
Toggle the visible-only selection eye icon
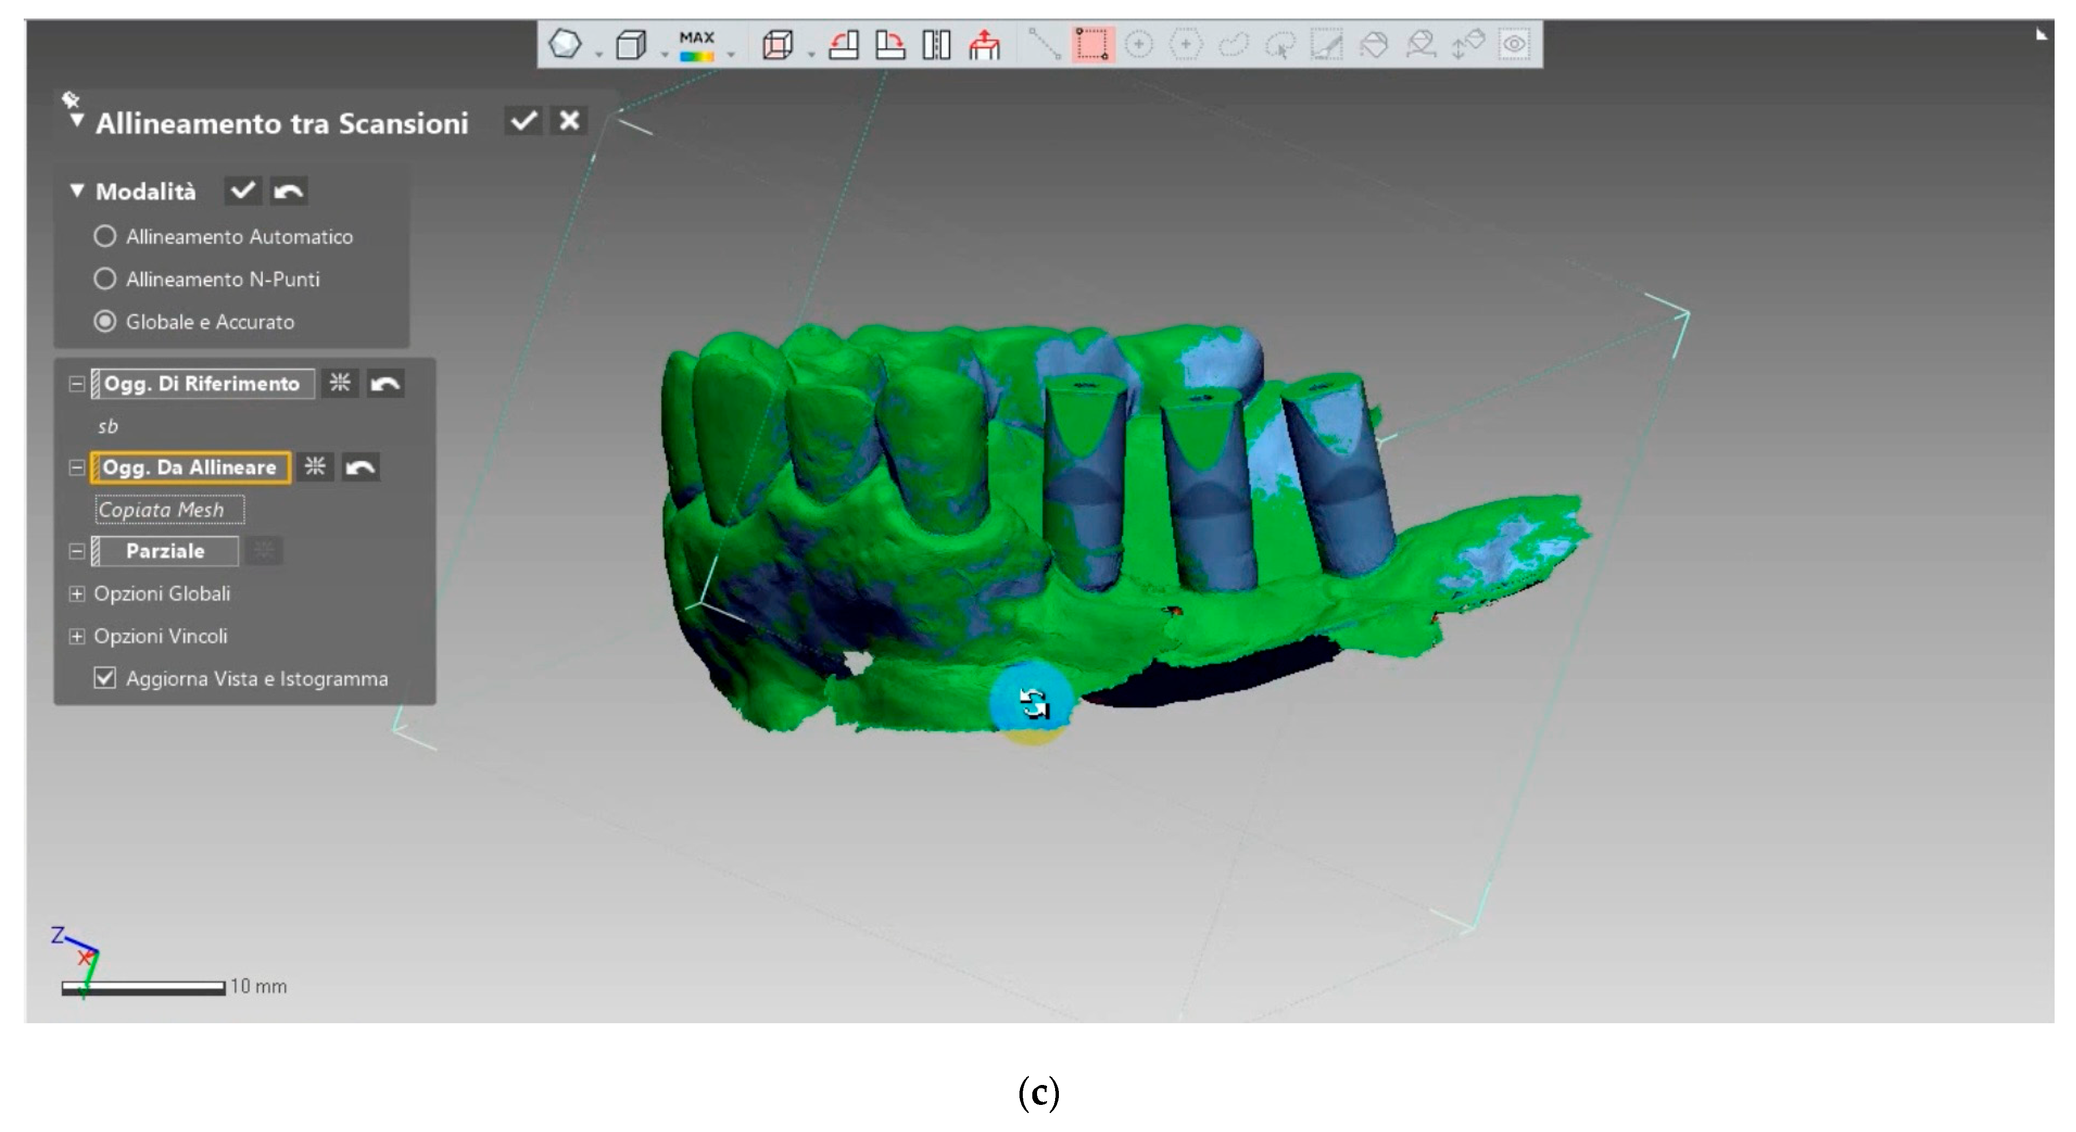(x=1515, y=44)
